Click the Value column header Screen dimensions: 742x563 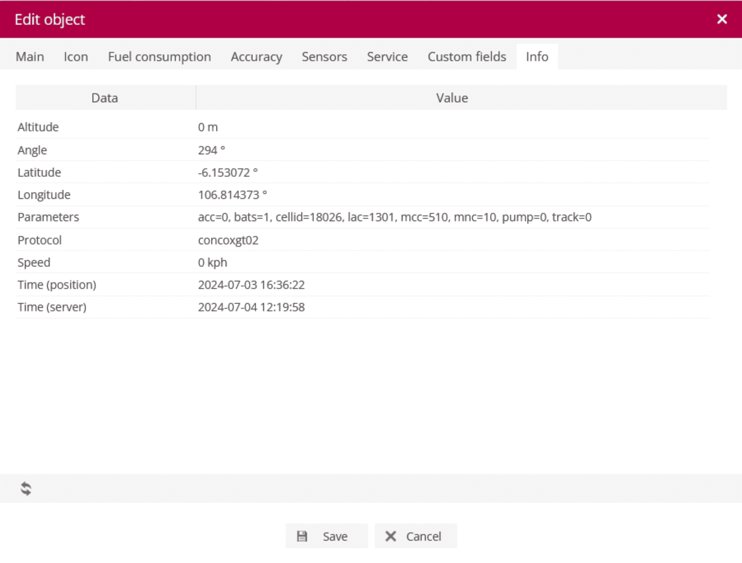[452, 98]
